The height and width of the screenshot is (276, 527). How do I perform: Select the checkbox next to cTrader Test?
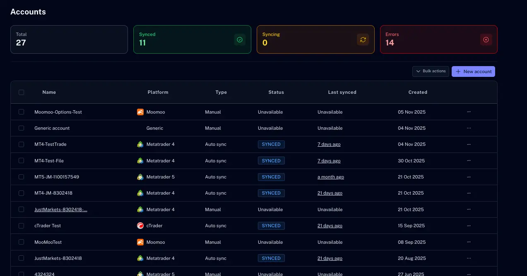pyautogui.click(x=21, y=226)
